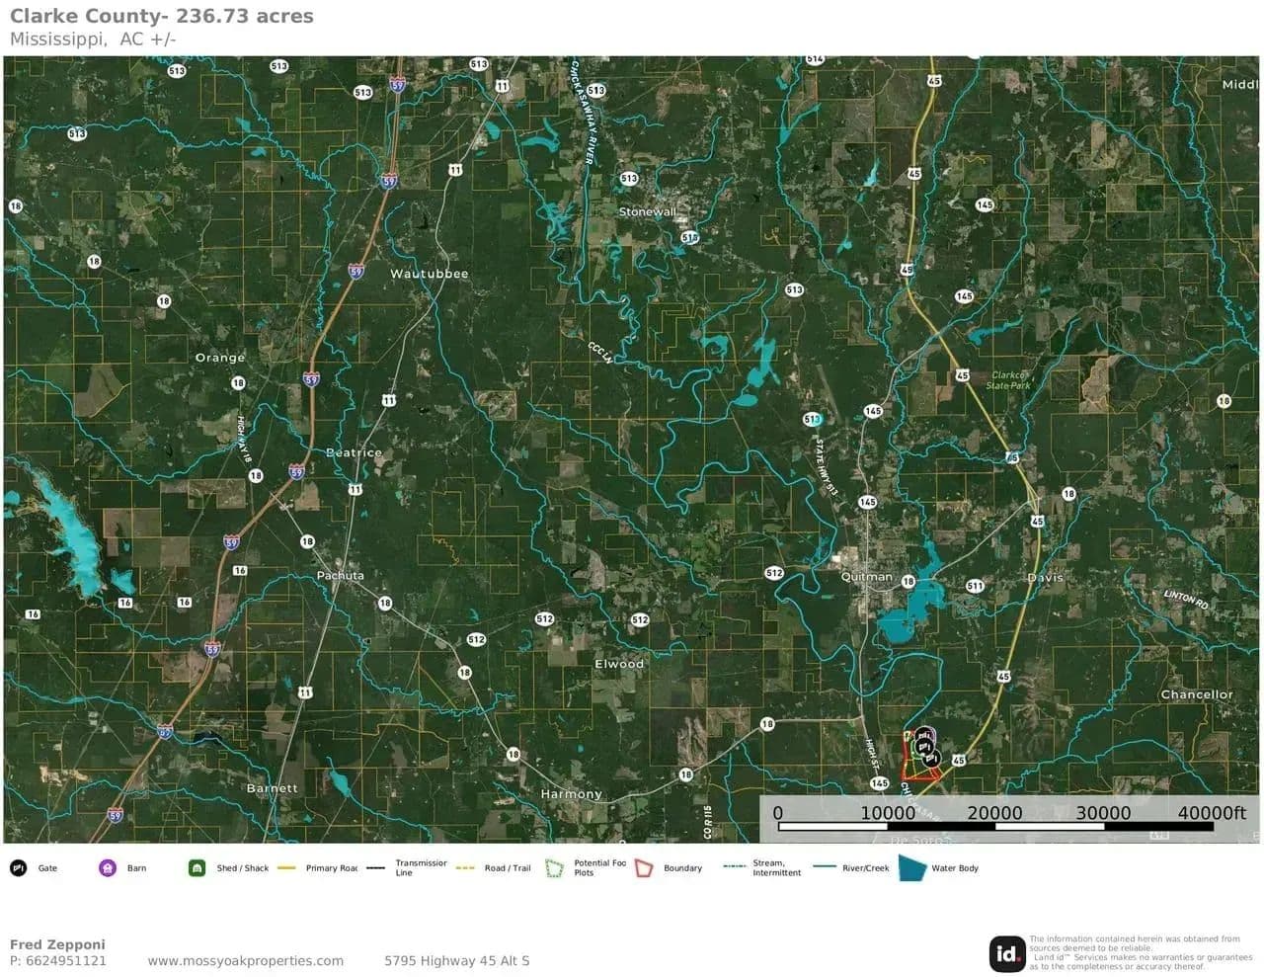1264x977 pixels.
Task: Click the Water Body legend symbol
Action: click(x=911, y=868)
